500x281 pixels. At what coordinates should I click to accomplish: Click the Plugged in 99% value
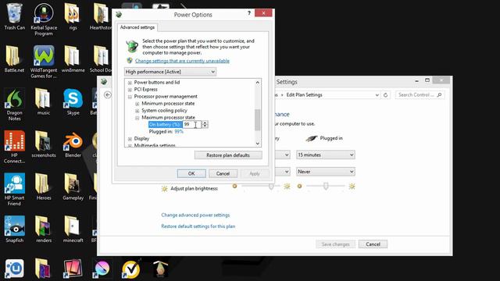coord(179,132)
